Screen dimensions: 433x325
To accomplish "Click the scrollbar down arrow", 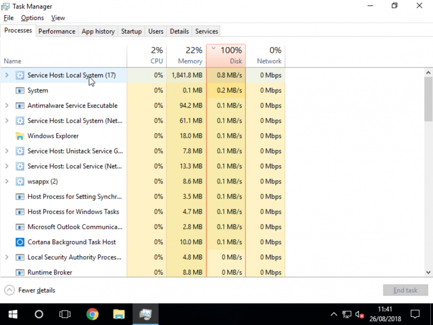I will pyautogui.click(x=428, y=272).
